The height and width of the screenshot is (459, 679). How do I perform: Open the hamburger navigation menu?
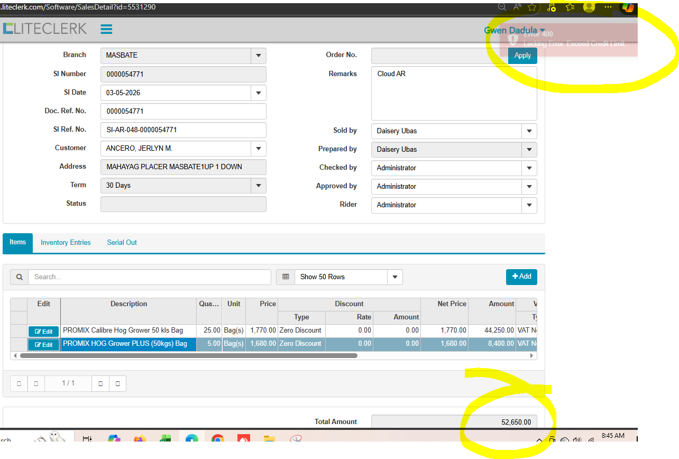click(x=106, y=29)
